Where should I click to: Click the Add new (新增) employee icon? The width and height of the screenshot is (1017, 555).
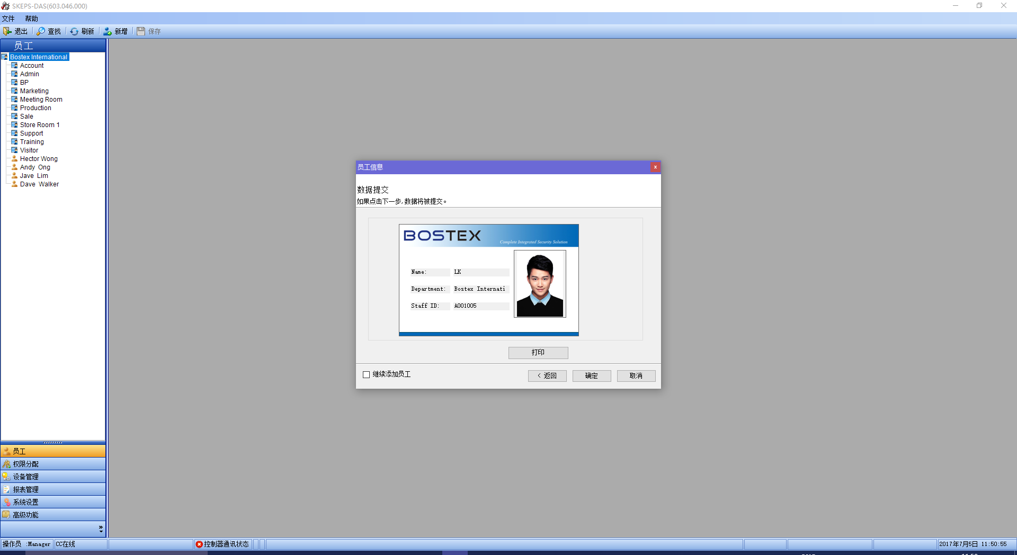tap(108, 31)
